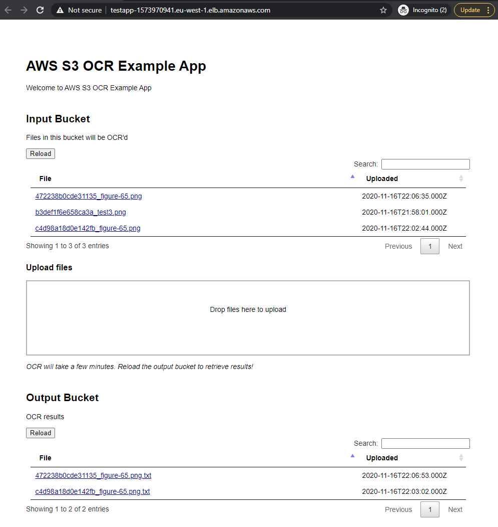Click Previous in Output Bucket pagination

[398, 509]
